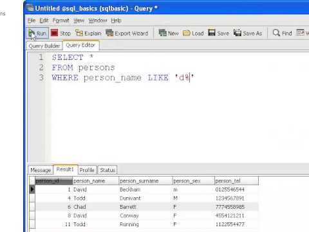Click line number 3 in the gutter
Viewport: 309px width, 232px height.
click(x=41, y=77)
